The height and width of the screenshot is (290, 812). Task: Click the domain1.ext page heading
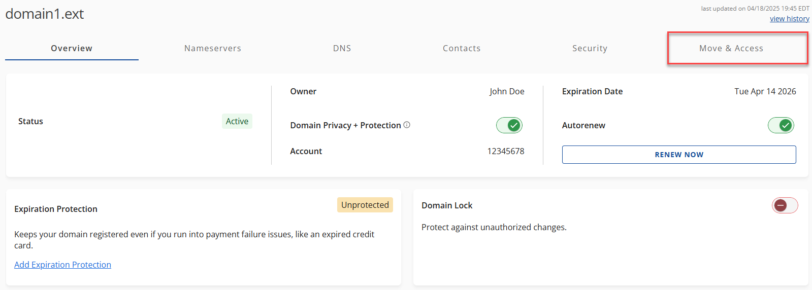(45, 14)
